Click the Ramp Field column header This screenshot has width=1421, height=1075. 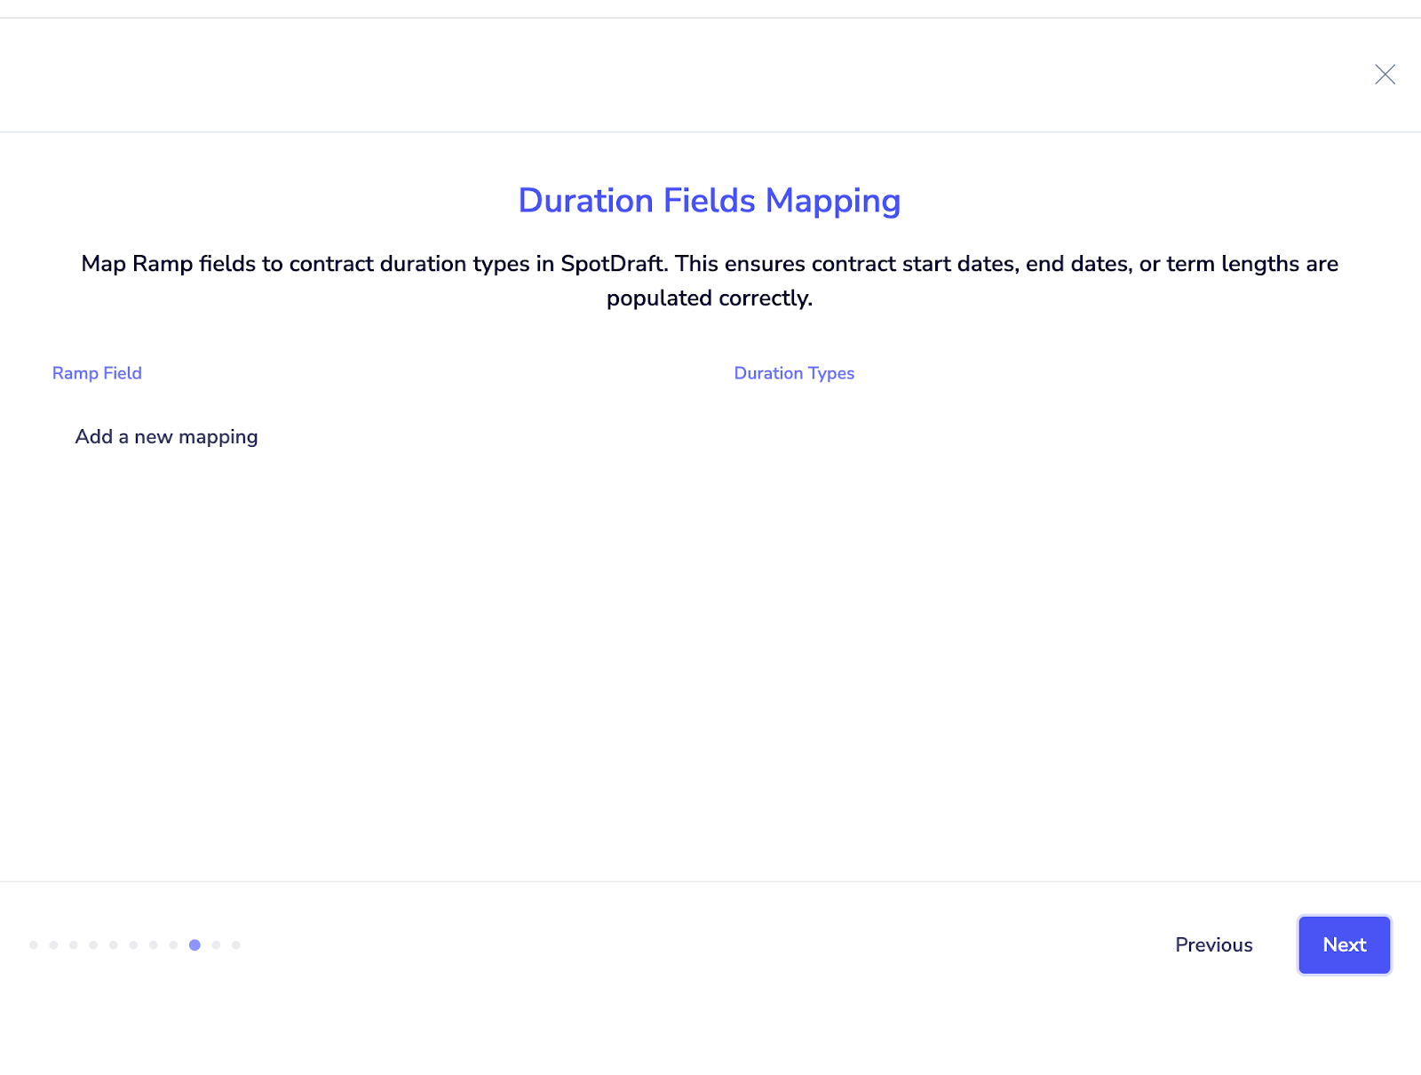(x=97, y=373)
